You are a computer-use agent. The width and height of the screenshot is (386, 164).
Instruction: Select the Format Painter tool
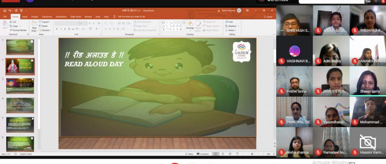tap(18, 30)
